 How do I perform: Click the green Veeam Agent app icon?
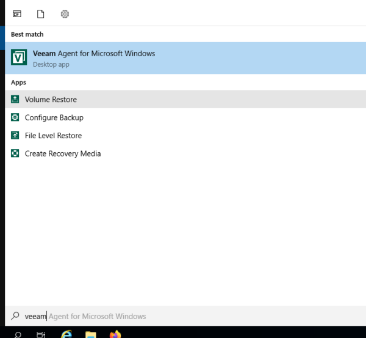tap(19, 58)
